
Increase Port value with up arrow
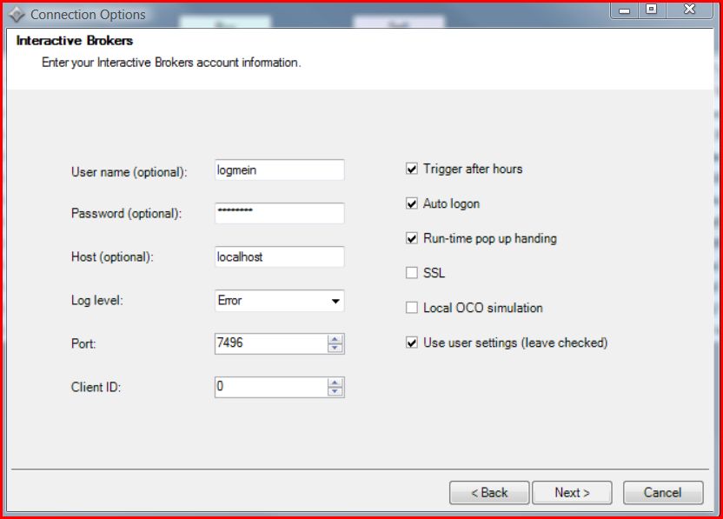[x=335, y=339]
